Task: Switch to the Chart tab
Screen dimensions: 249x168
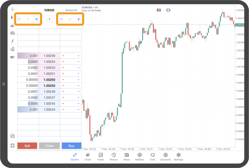Action: (x=88, y=157)
